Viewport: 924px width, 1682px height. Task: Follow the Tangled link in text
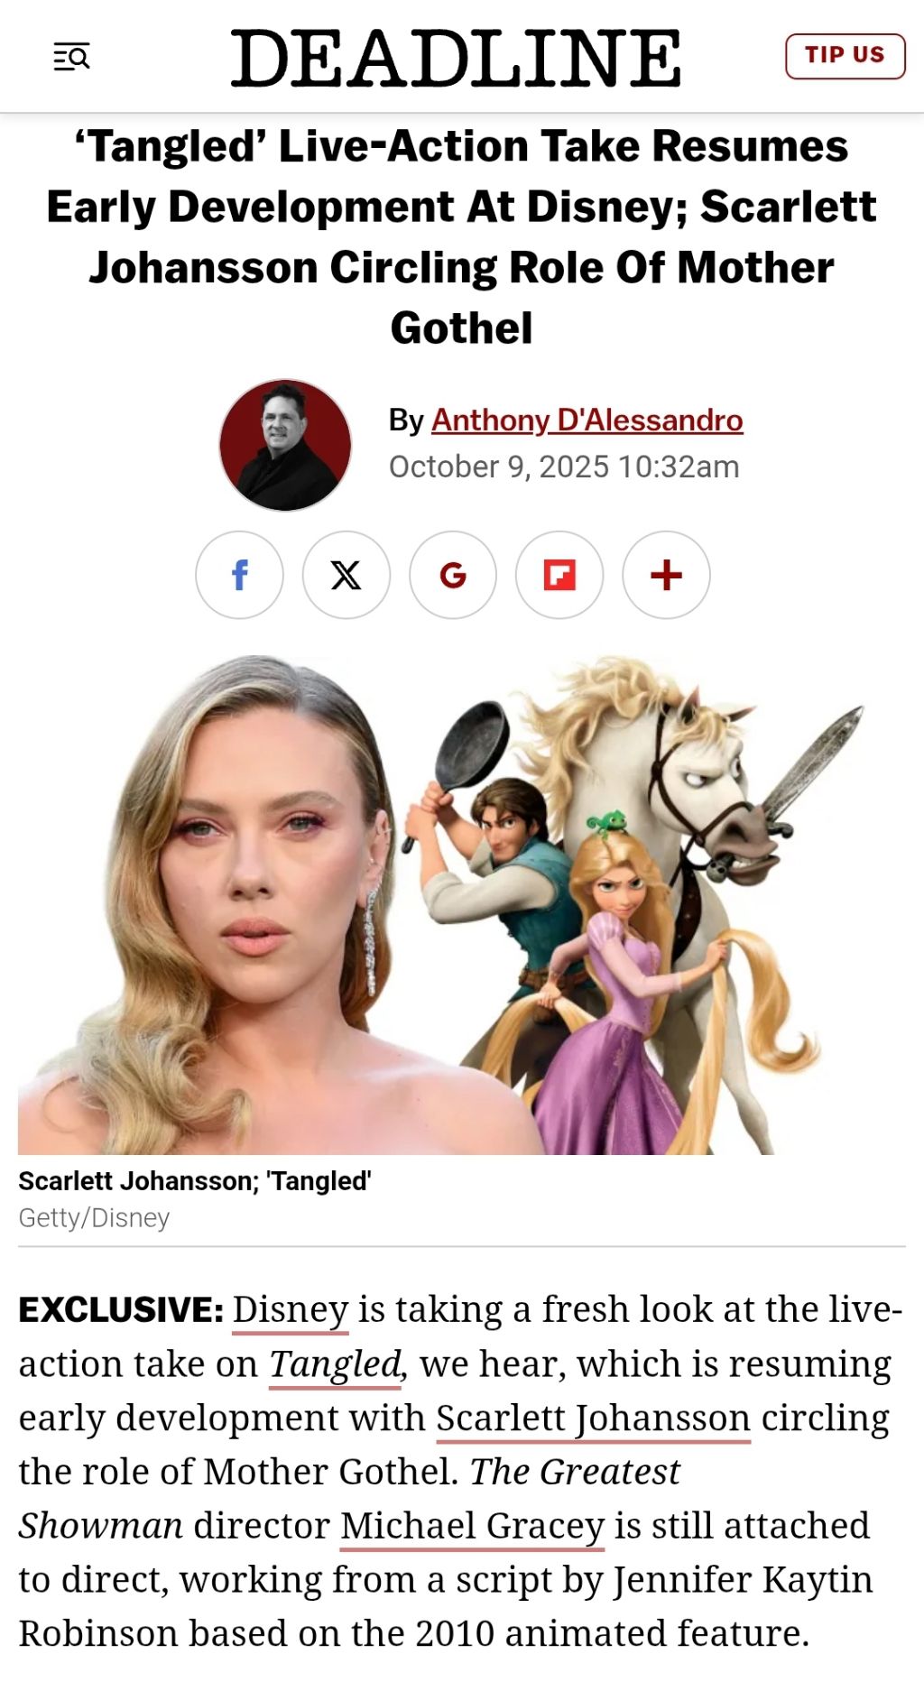[x=335, y=1364]
